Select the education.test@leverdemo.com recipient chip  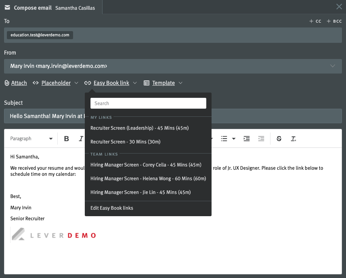pos(40,35)
